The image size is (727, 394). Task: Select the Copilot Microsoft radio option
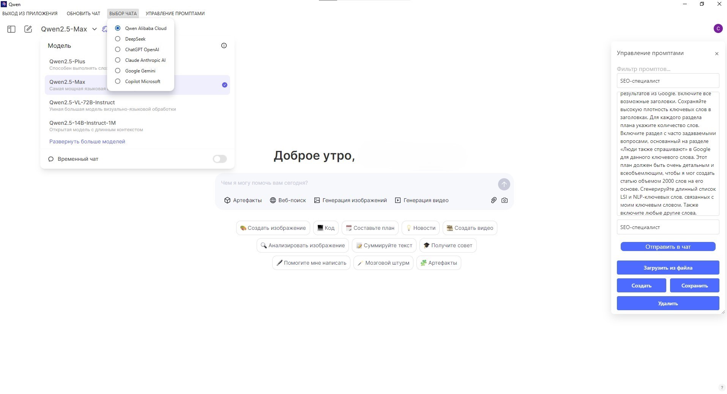click(118, 81)
